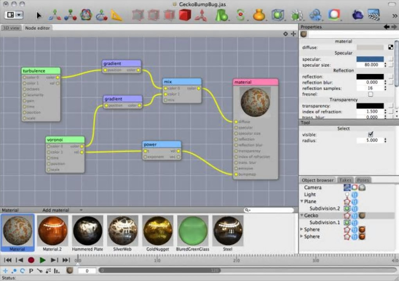Viewport: 399px width, 281px height.
Task: Click the clapperboard render animation icon
Action: (x=374, y=15)
